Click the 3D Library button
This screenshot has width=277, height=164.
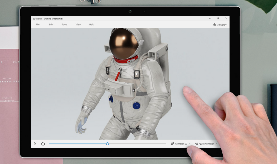tap(220, 25)
